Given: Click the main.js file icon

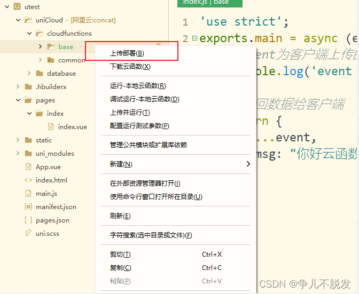Looking at the screenshot, I should click(28, 193).
